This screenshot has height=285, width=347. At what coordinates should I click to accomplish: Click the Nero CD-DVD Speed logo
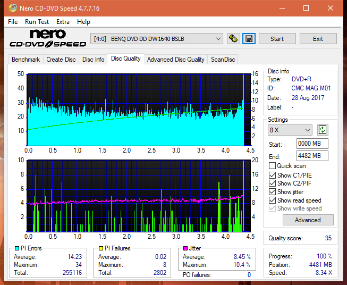tap(48, 38)
